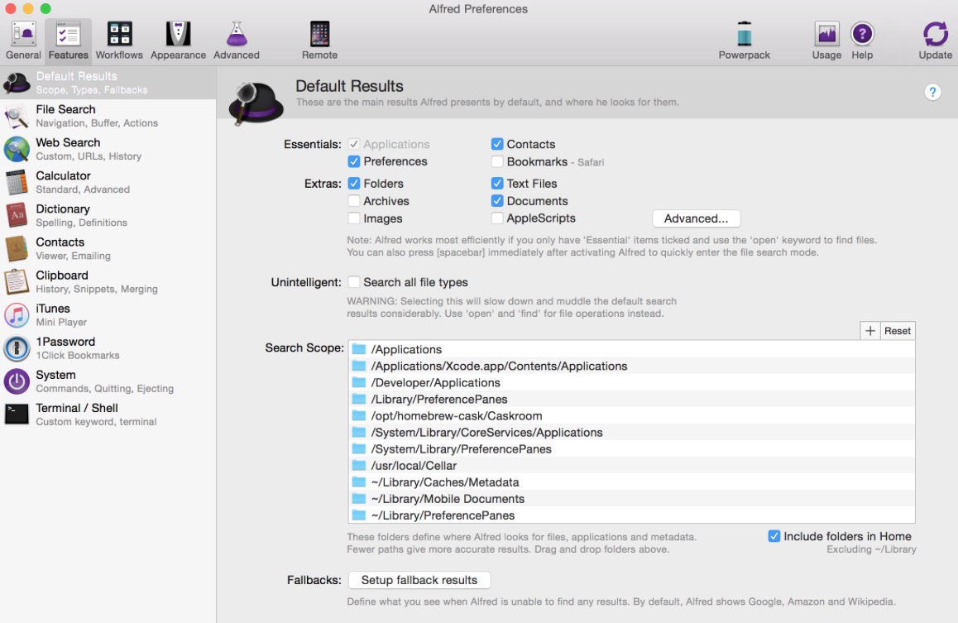Screen dimensions: 958x623
Task: Select /System/Library/CoreServices/Applications row
Action: 632,433
